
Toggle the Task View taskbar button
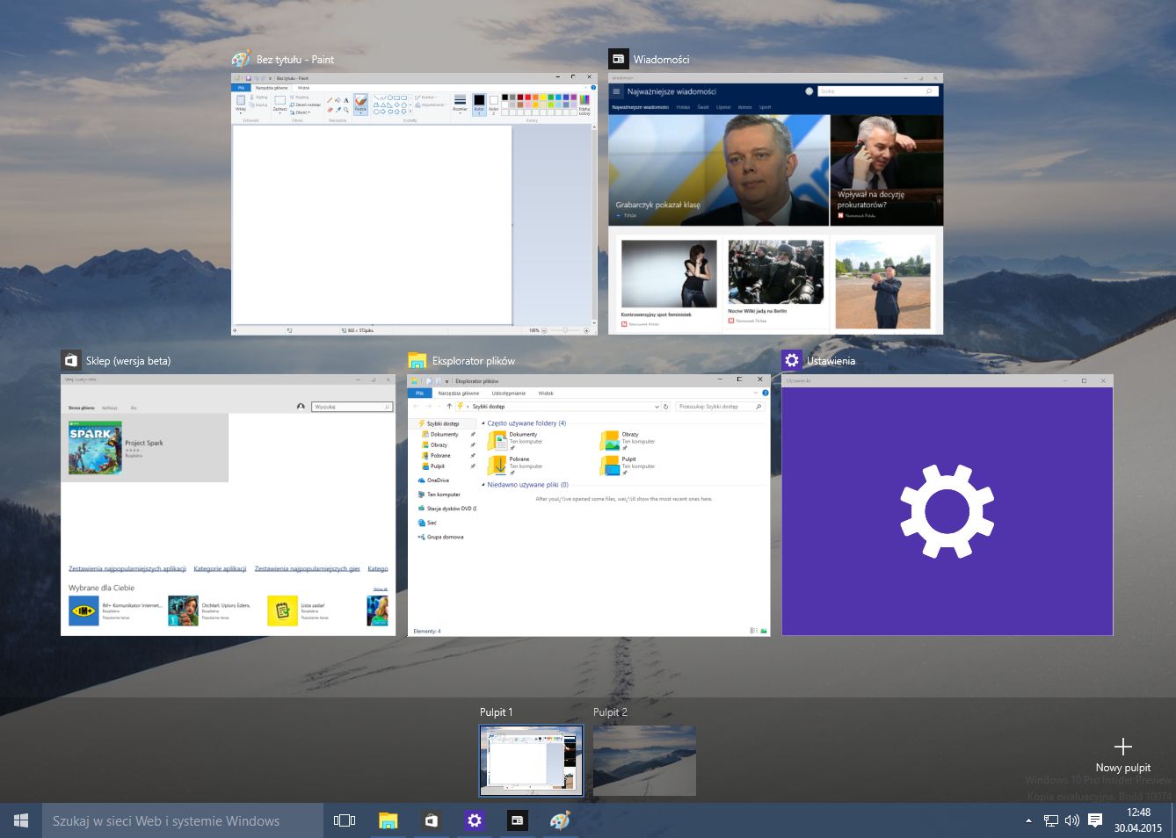coord(345,820)
